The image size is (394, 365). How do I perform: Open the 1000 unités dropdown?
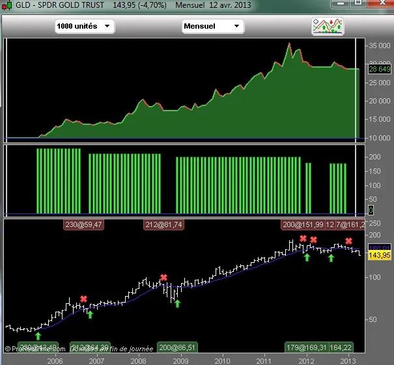point(85,26)
